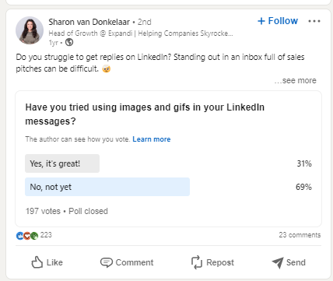Click the paper plane Send icon

pyautogui.click(x=278, y=263)
